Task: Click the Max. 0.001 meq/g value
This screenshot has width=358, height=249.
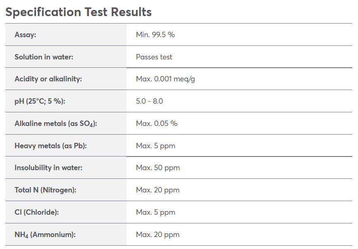Action: pos(165,79)
